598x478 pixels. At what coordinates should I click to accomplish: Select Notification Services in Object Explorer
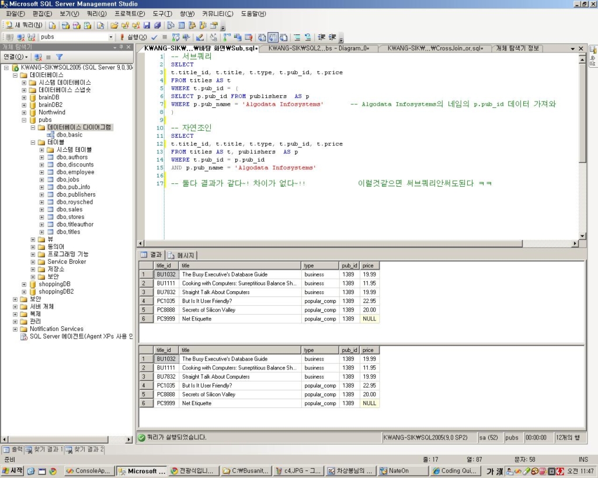57,329
